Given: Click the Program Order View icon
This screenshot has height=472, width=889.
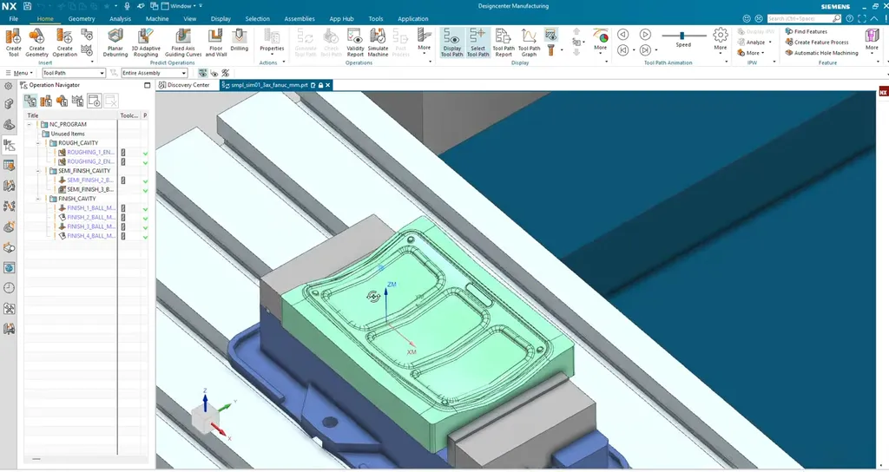Looking at the screenshot, I should (30, 101).
